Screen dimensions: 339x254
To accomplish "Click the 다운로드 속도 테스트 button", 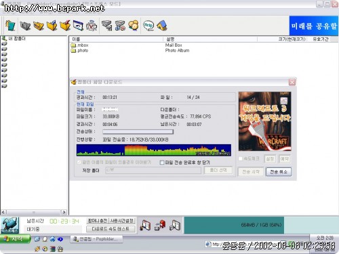I will pos(111,229).
